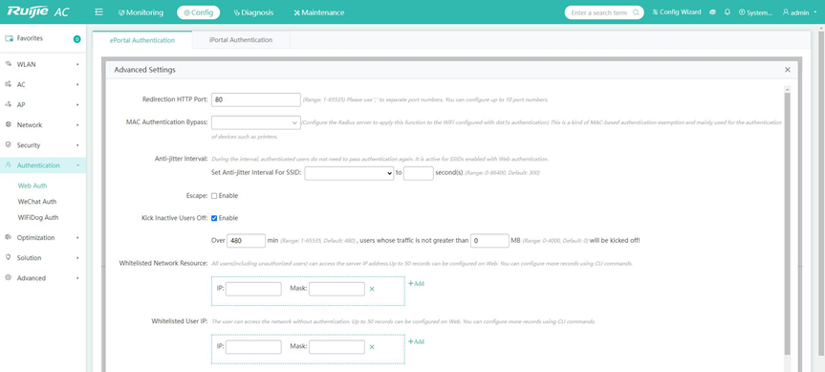This screenshot has width=825, height=372.
Task: Launch the Config Wizard
Action: coord(677,12)
